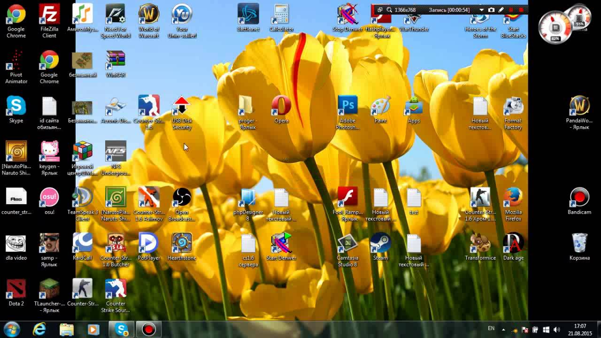Pause the screen recording
The image size is (601, 338).
pos(511,10)
